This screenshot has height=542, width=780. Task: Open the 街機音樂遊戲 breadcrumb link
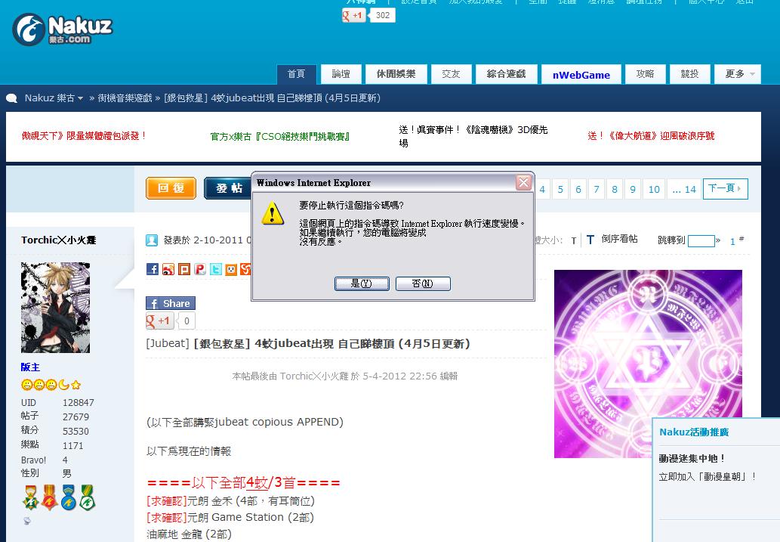[x=125, y=98]
